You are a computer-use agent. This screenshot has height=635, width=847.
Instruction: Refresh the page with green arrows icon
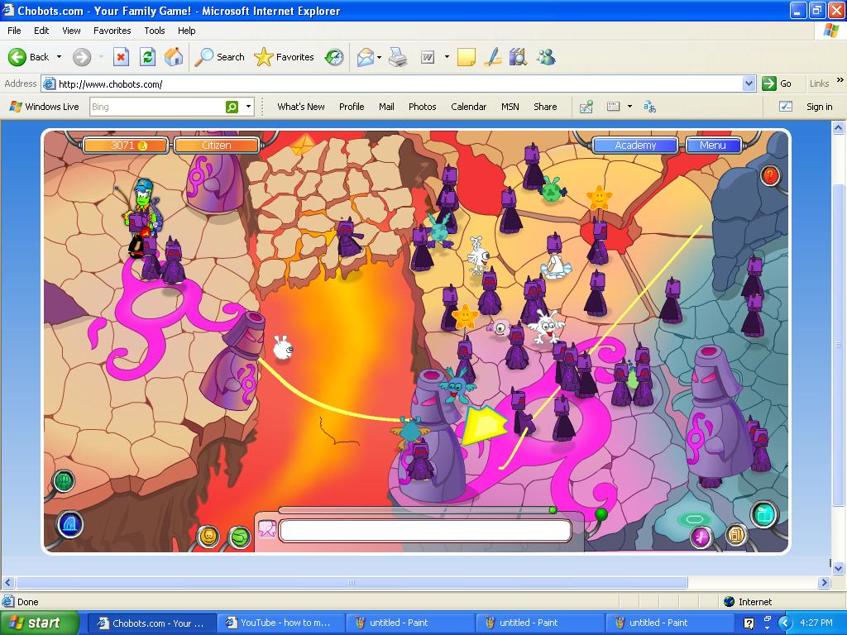click(x=147, y=57)
